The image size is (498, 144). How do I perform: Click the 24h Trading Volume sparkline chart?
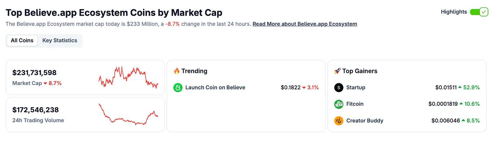[129, 114]
